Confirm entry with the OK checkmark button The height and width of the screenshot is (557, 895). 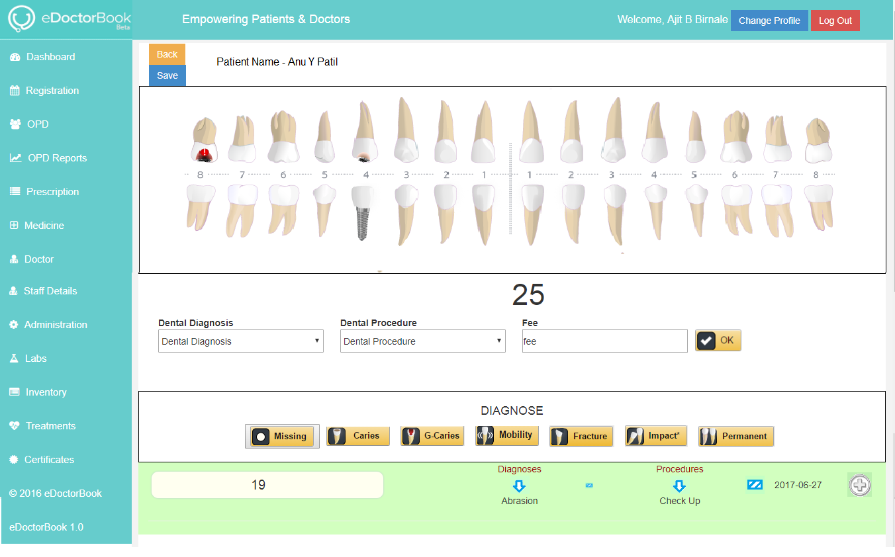[718, 341]
